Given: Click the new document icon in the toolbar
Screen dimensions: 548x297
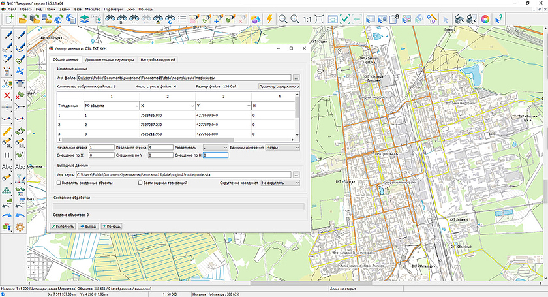Looking at the screenshot, I should (8, 20).
